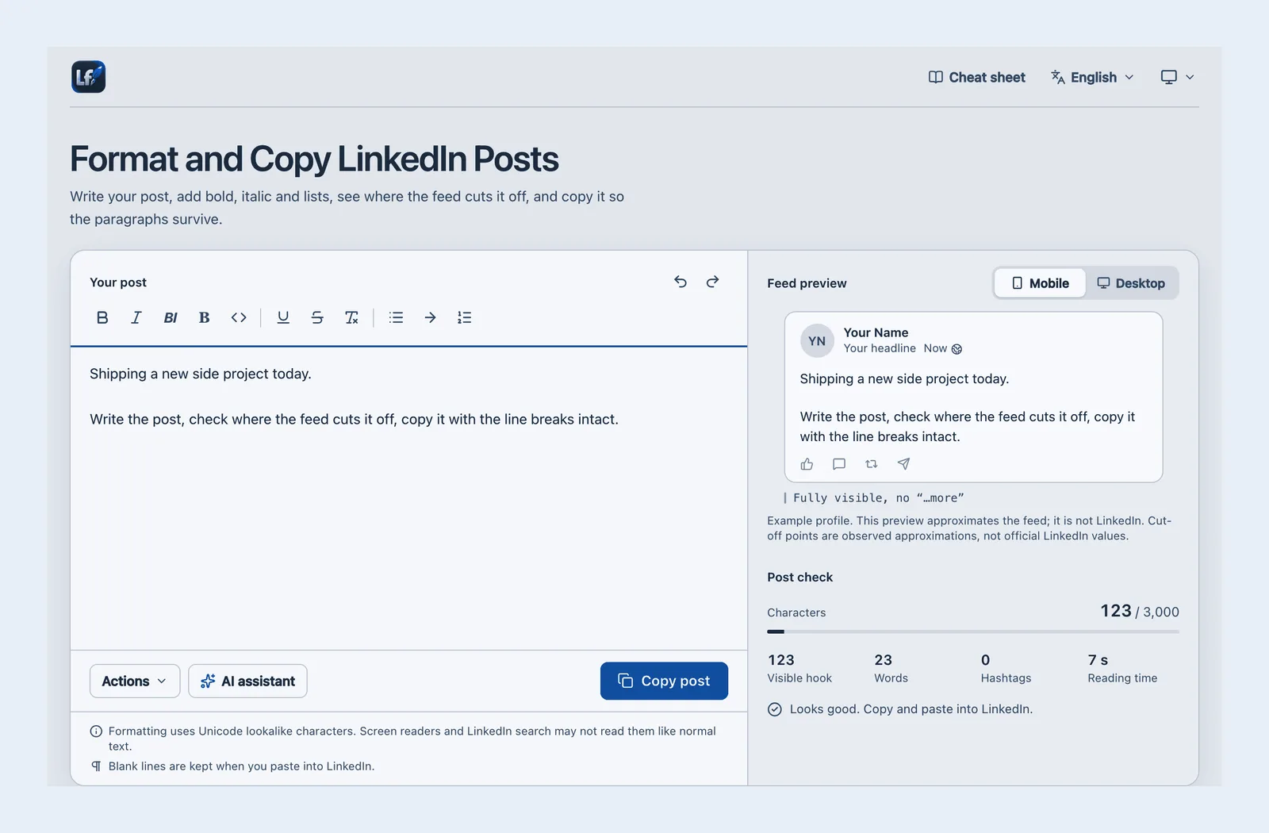Click into the post text editor
Viewport: 1269px width, 833px height.
408,497
